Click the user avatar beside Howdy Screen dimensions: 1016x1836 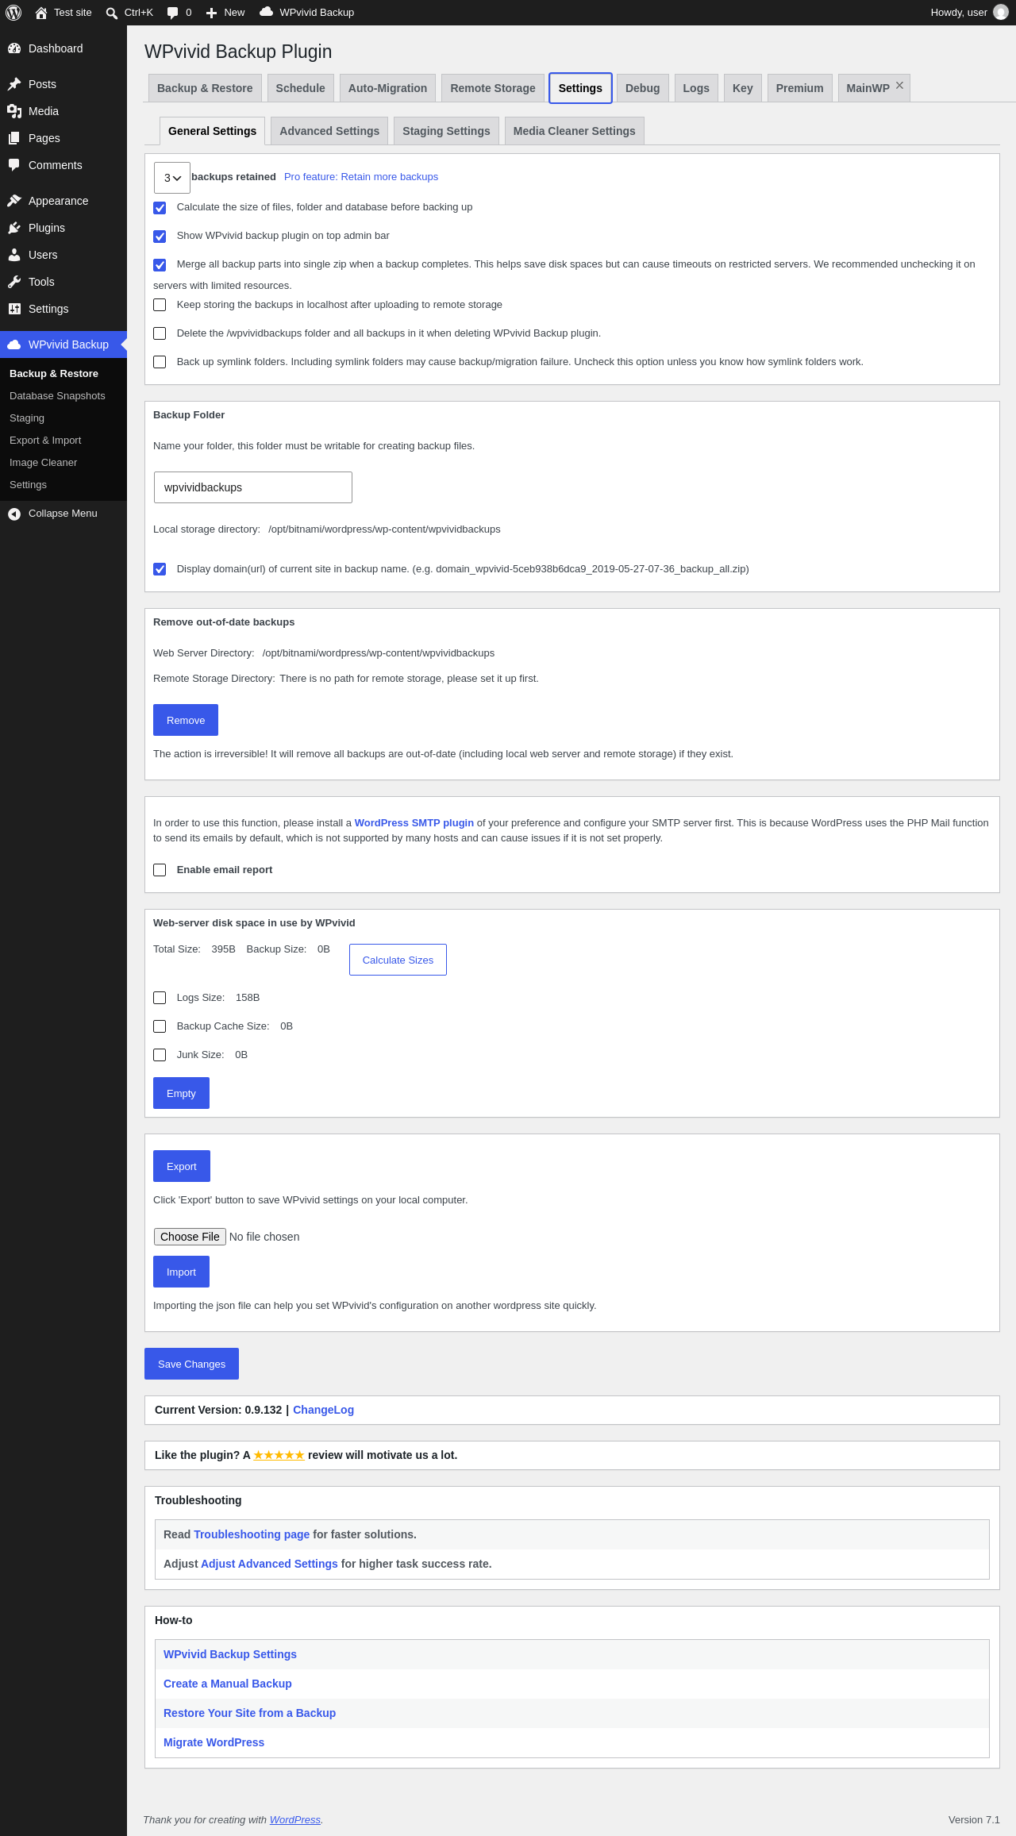click(x=1001, y=13)
